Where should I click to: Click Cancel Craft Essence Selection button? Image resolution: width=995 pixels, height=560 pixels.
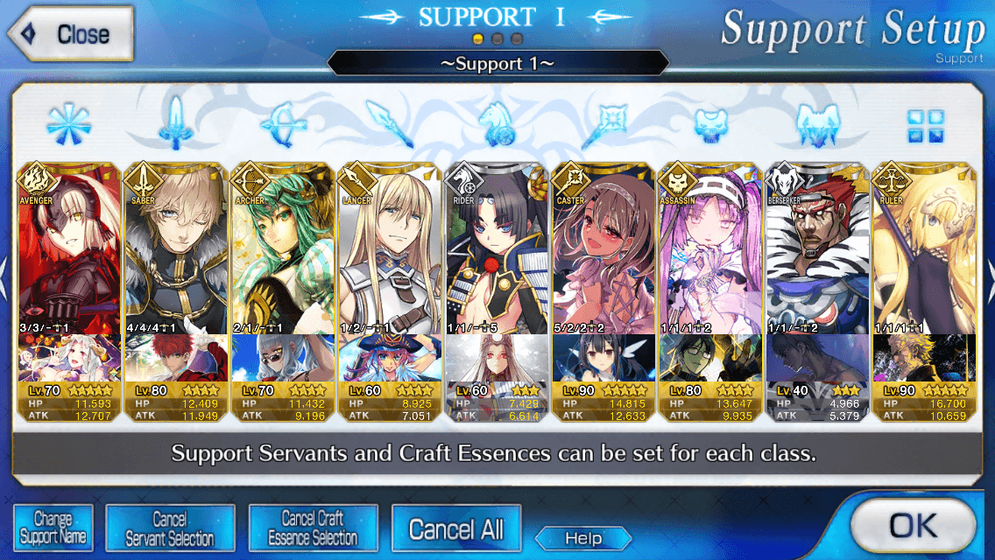point(314,528)
